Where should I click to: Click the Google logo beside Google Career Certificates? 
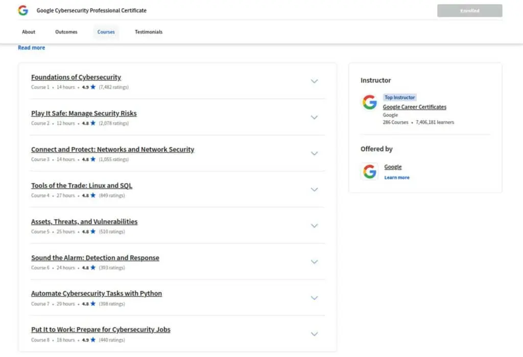pos(370,102)
